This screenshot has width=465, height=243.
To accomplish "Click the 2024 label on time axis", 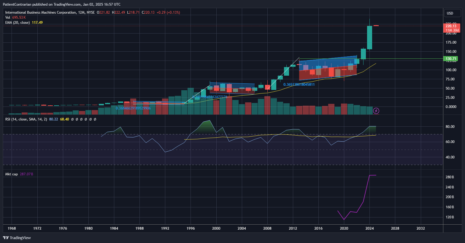I will [369, 228].
